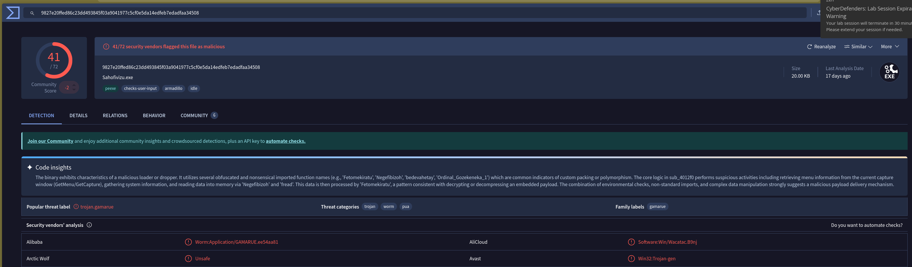Click the EXE file type icon
The image size is (912, 267).
pyautogui.click(x=889, y=72)
